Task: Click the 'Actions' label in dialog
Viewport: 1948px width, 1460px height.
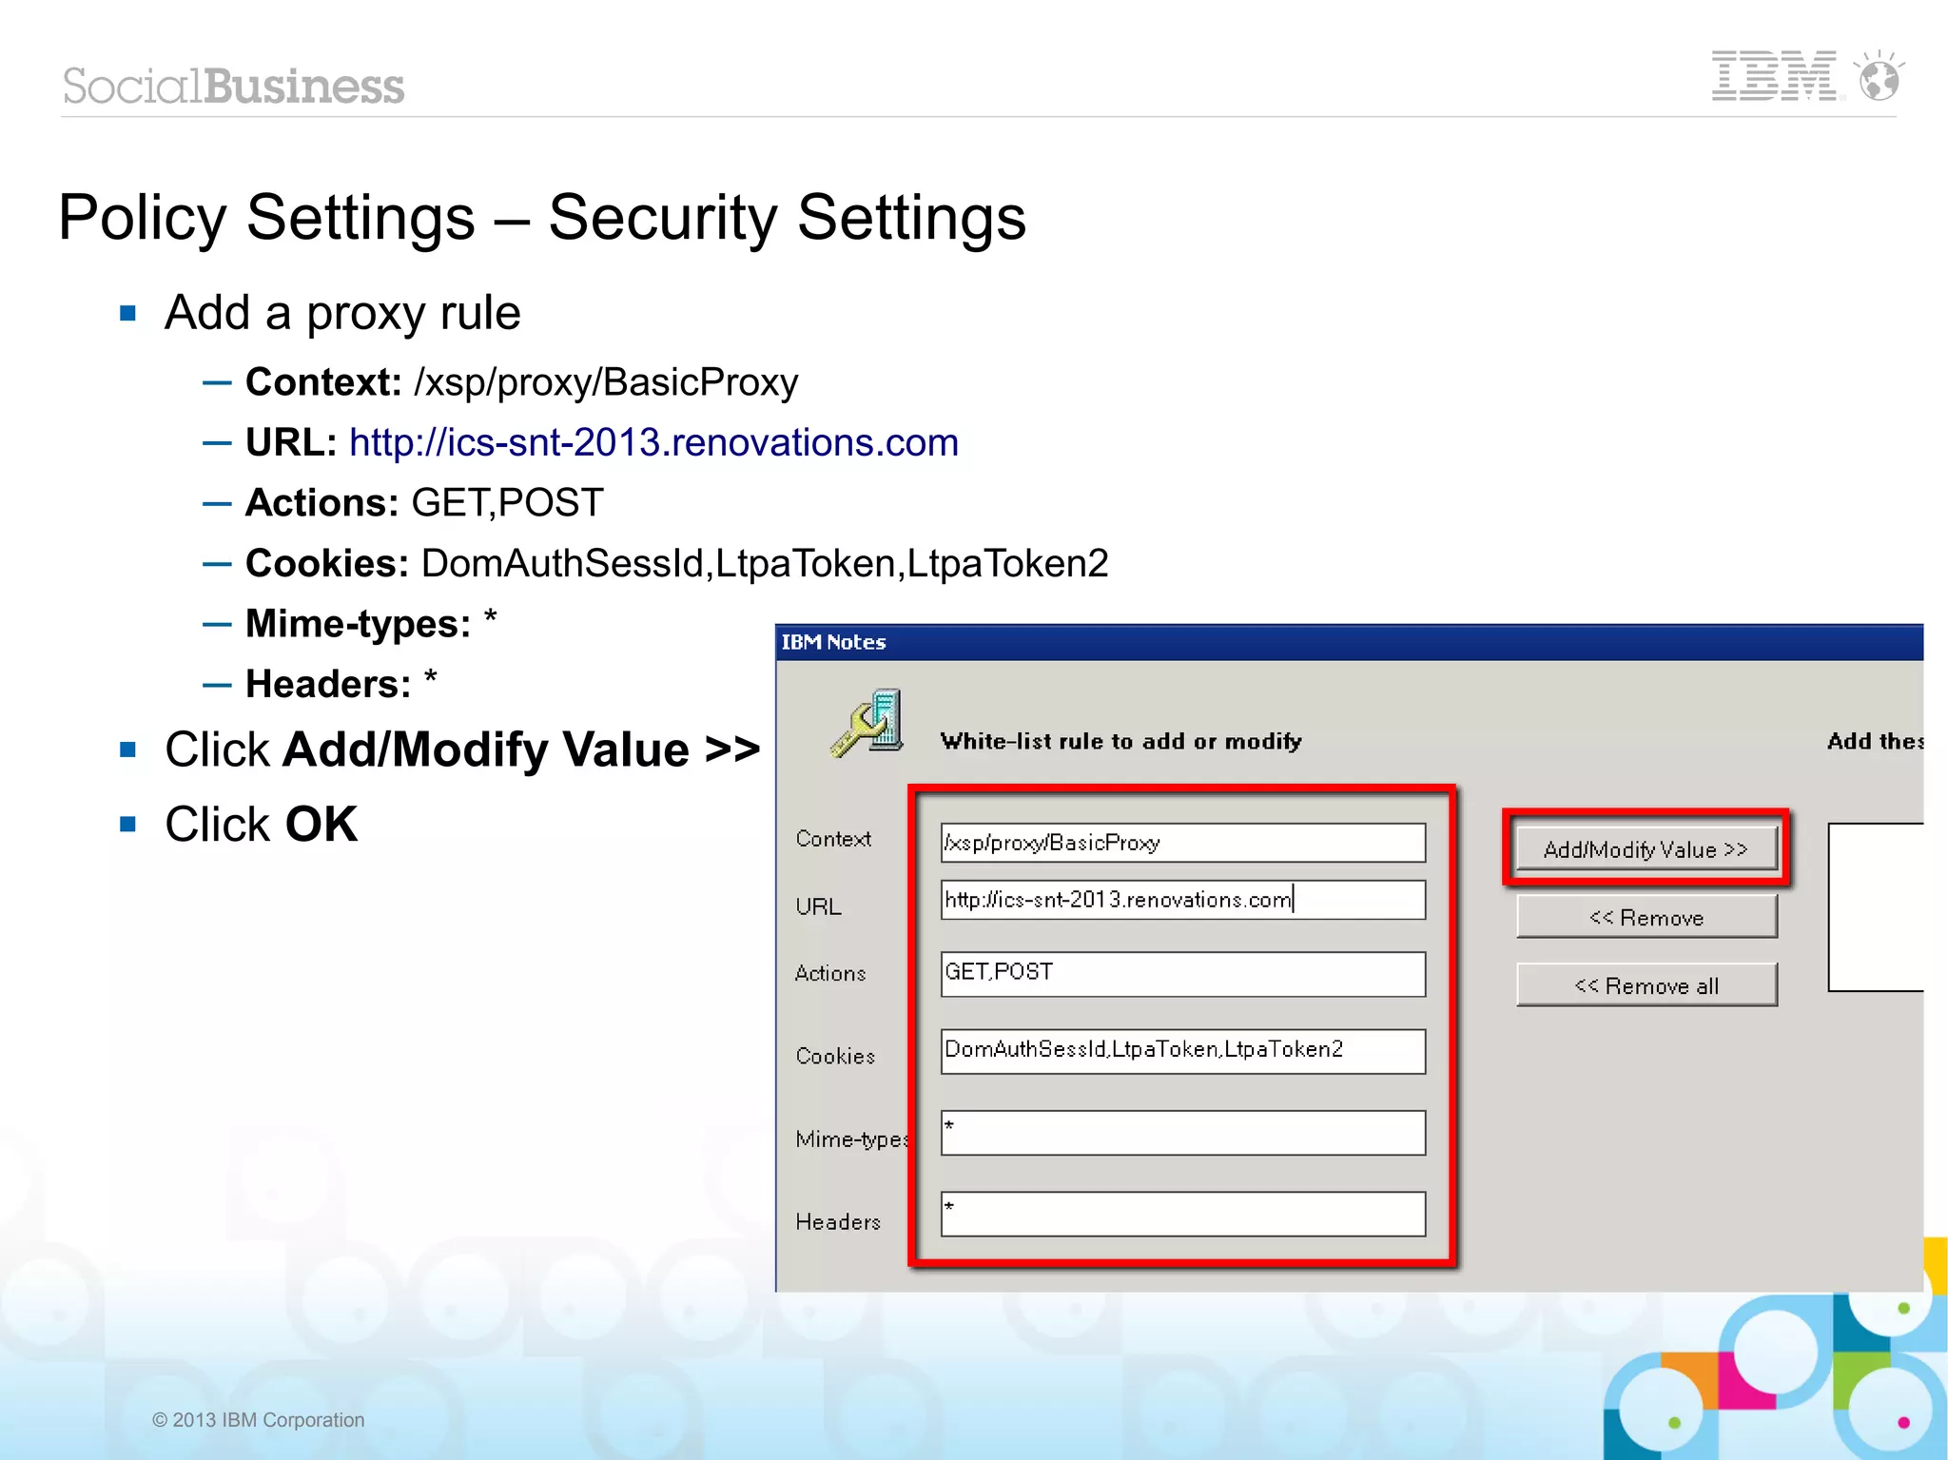Action: point(830,973)
